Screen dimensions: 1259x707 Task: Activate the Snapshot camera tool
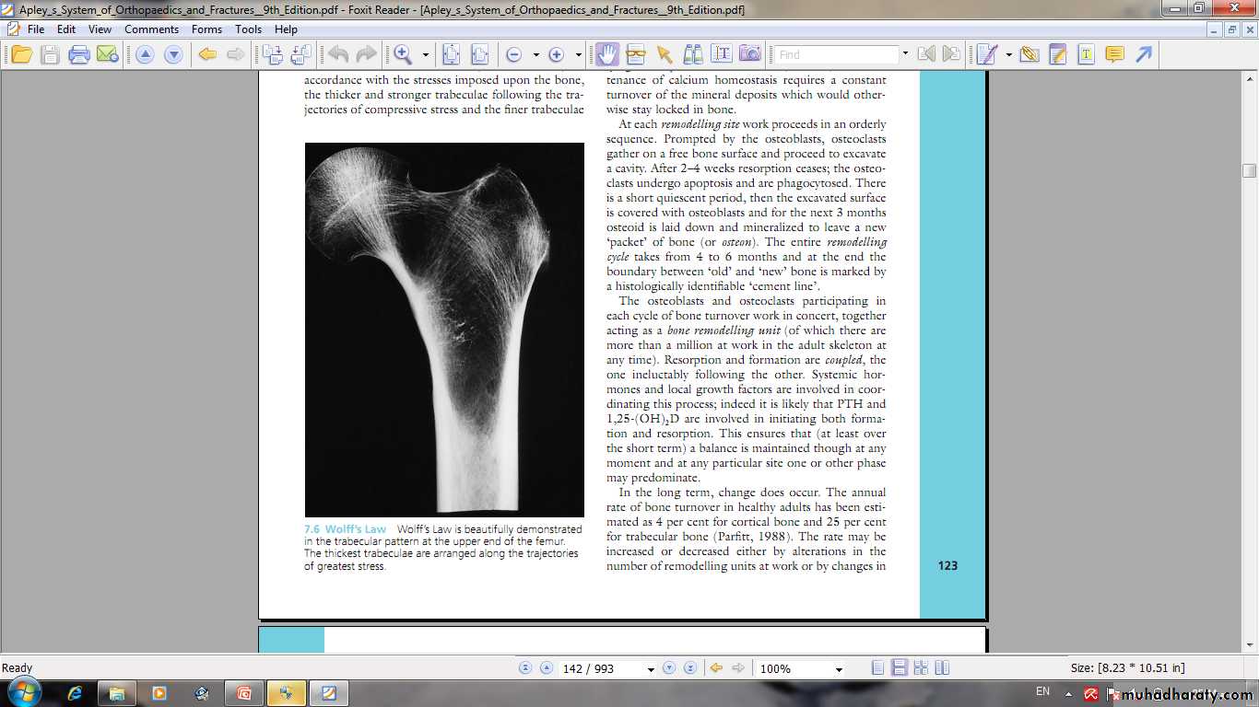[x=750, y=55]
